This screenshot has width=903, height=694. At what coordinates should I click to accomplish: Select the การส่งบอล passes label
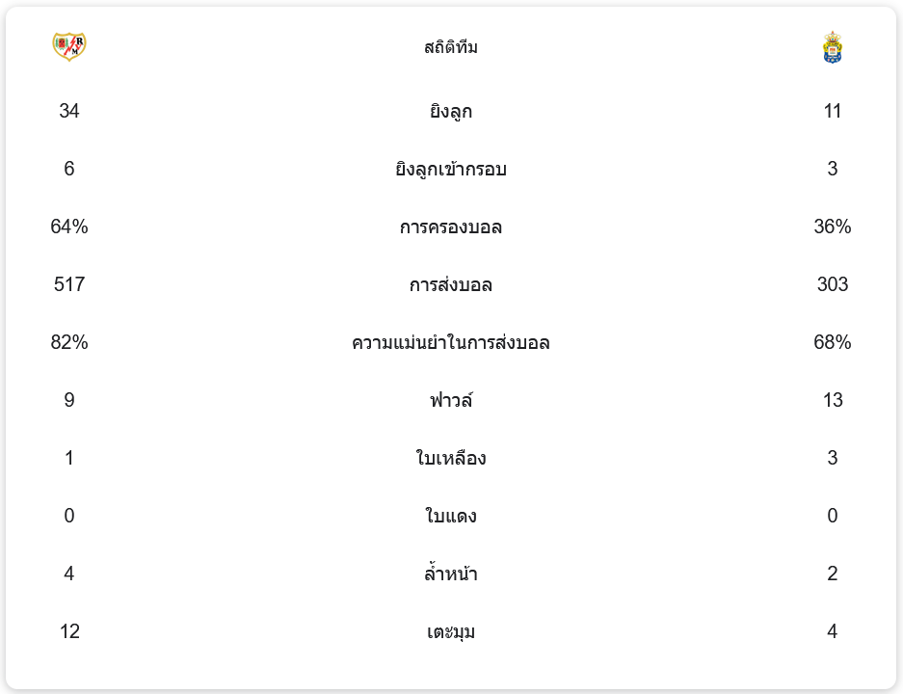click(451, 284)
